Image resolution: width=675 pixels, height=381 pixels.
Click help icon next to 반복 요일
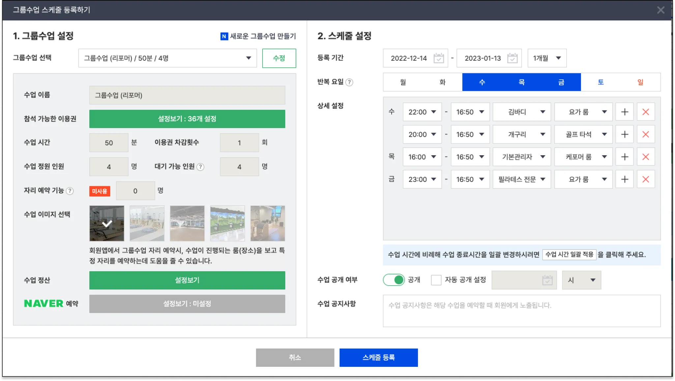pyautogui.click(x=349, y=82)
